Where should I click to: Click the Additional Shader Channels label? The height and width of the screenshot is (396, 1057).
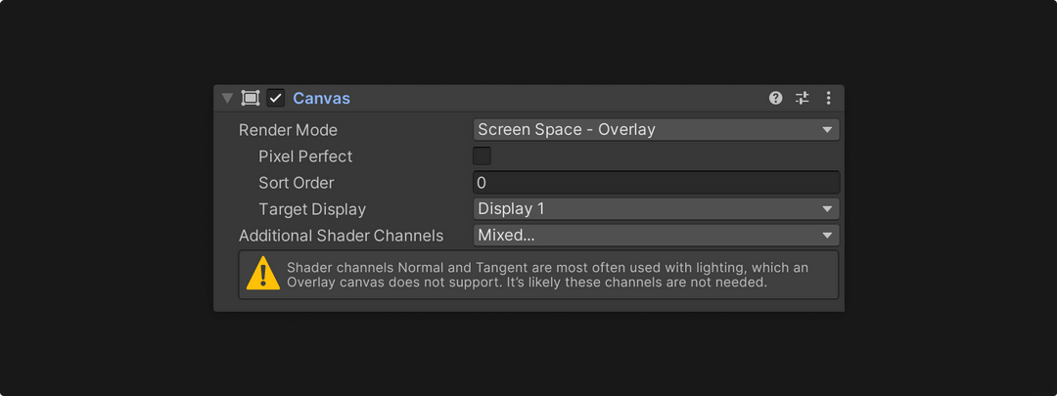[x=341, y=236]
